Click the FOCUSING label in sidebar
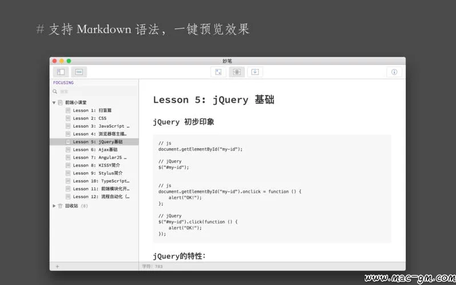456x285 pixels. pyautogui.click(x=63, y=83)
